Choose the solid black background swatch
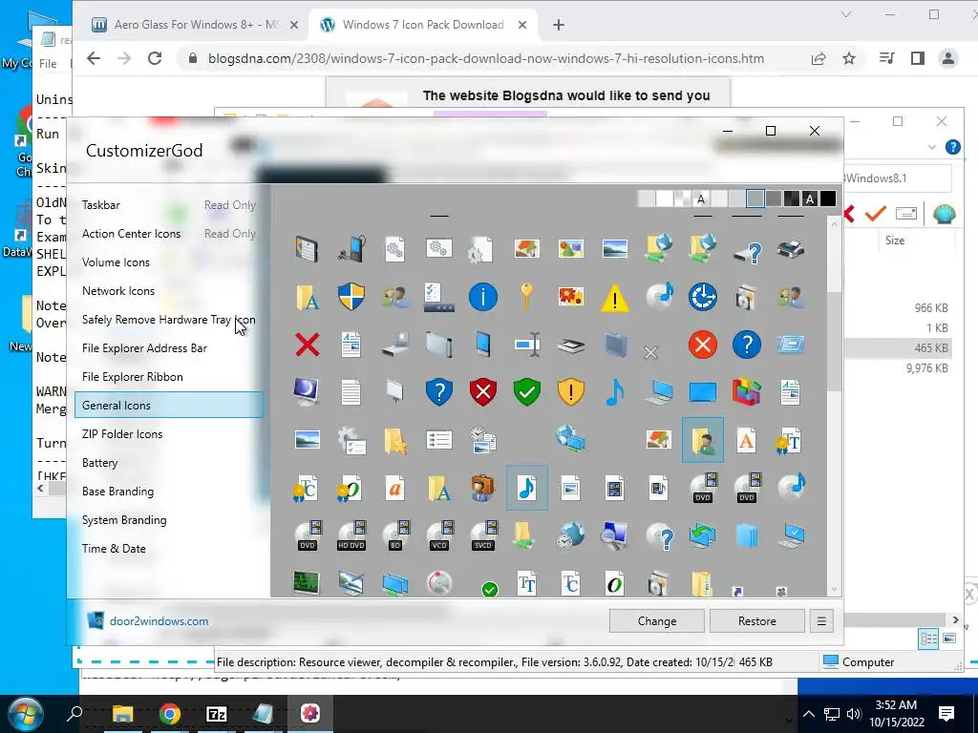 pos(828,199)
